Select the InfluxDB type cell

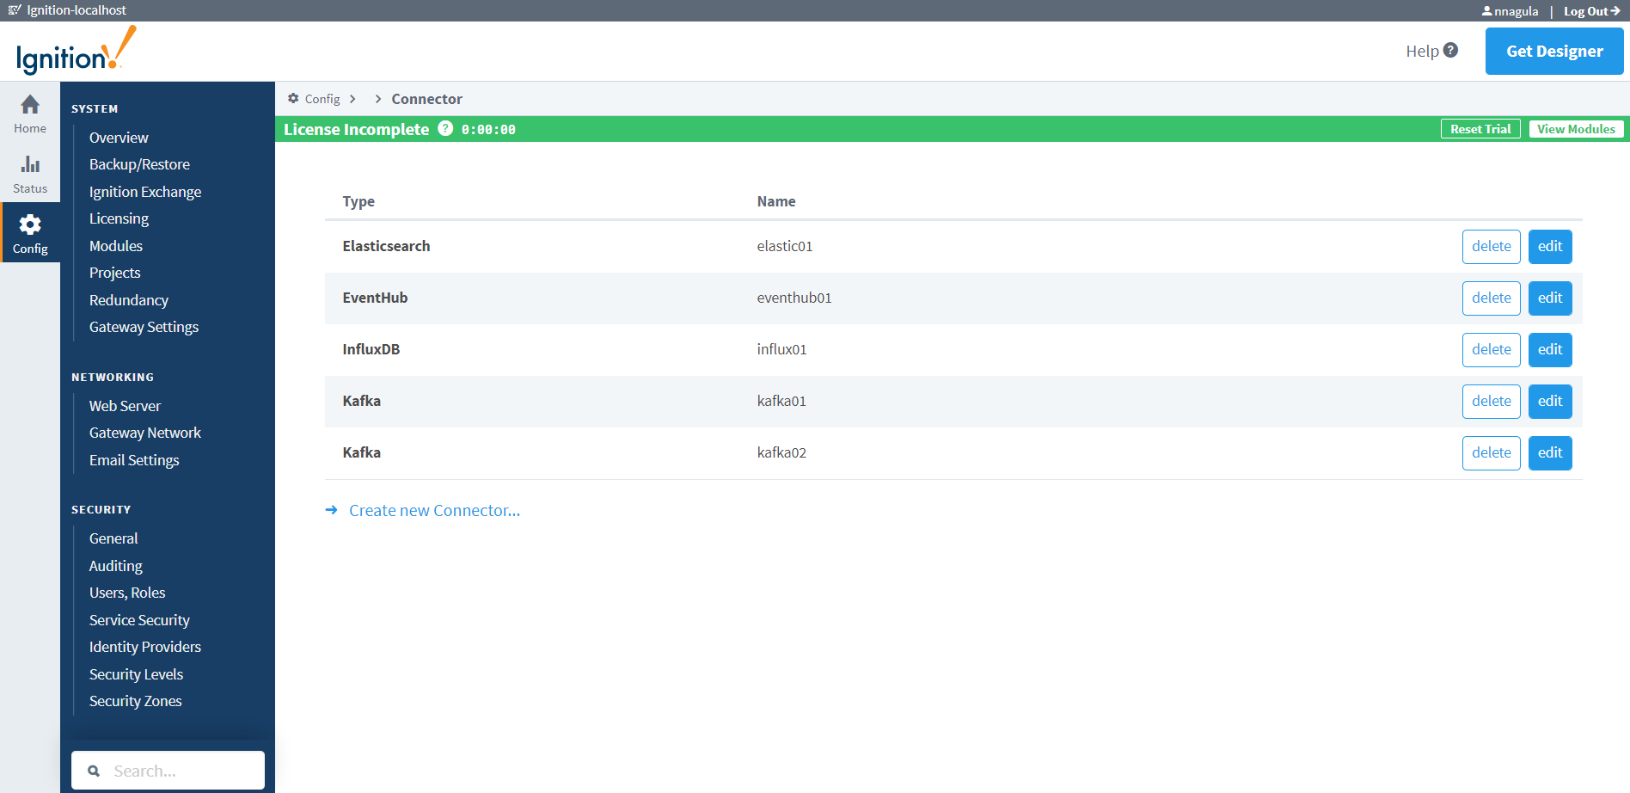pyautogui.click(x=371, y=349)
